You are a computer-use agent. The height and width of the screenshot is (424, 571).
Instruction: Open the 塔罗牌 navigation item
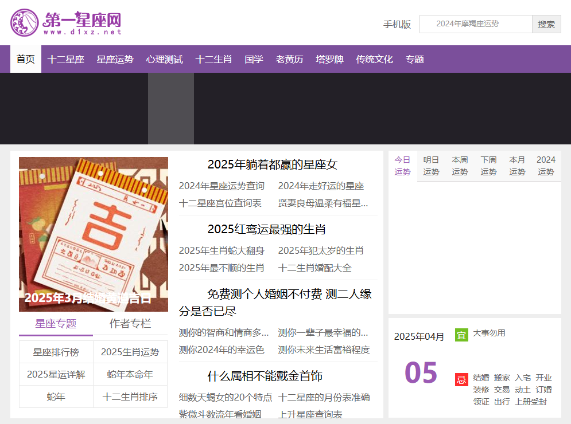tap(329, 59)
